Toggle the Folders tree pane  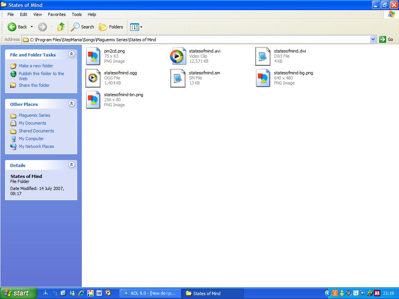(x=111, y=27)
